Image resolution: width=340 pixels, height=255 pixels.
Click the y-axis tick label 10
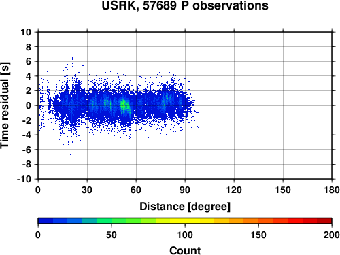[26, 32]
